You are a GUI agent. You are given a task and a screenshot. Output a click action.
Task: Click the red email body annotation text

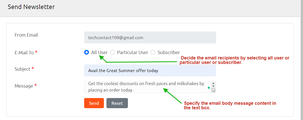tap(230, 105)
